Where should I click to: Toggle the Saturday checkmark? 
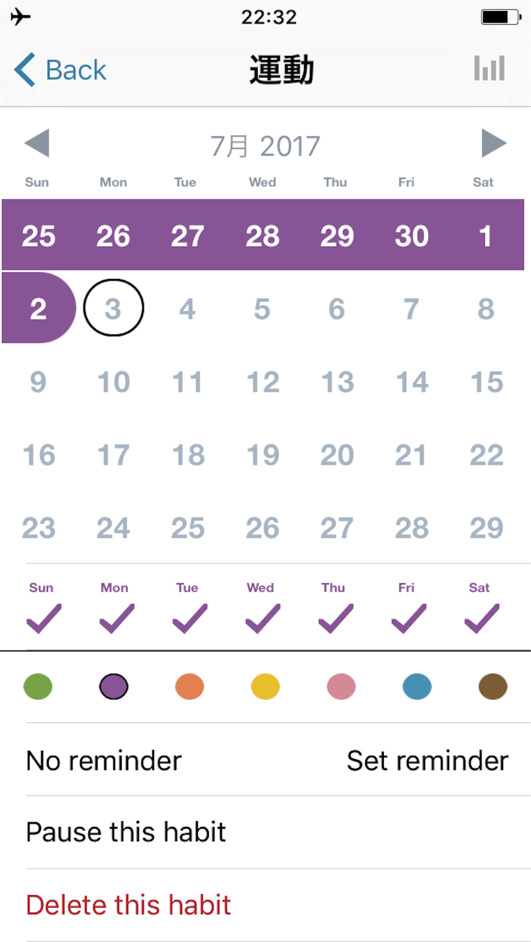point(482,619)
